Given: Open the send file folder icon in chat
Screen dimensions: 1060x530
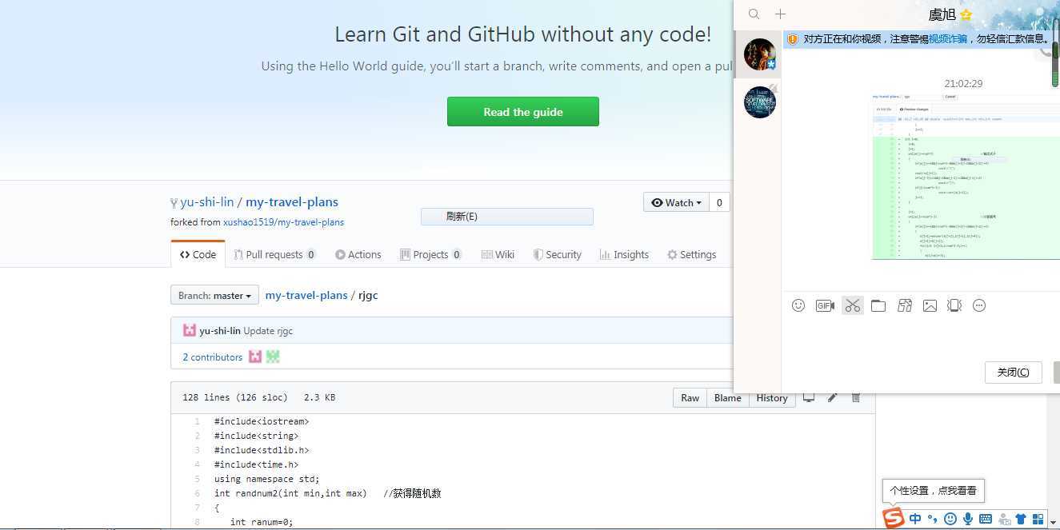Looking at the screenshot, I should pyautogui.click(x=878, y=305).
